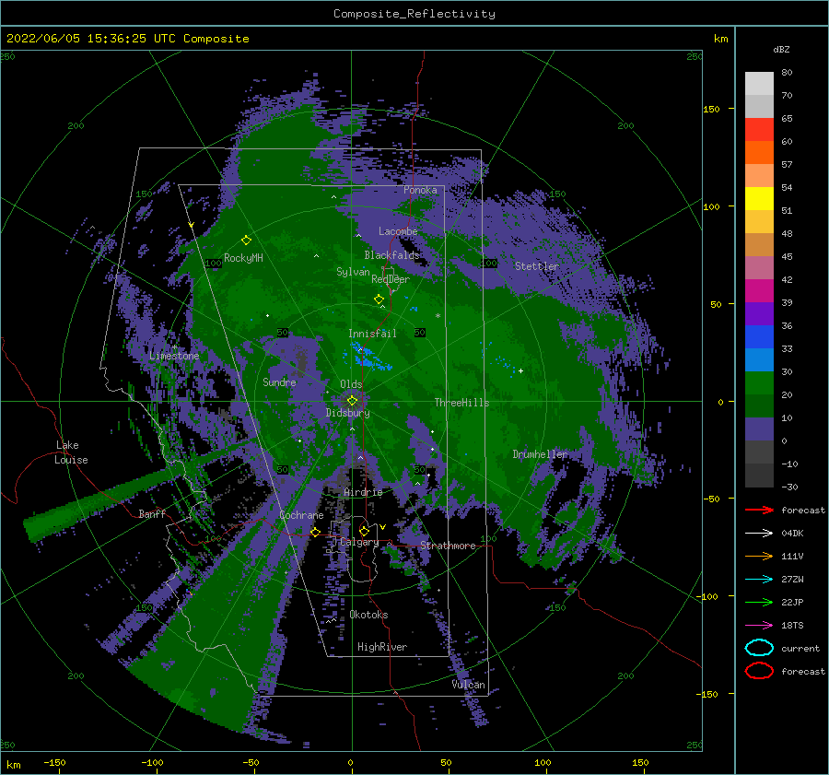Click the Ponoka city label
829x775 pixels.
coord(420,190)
